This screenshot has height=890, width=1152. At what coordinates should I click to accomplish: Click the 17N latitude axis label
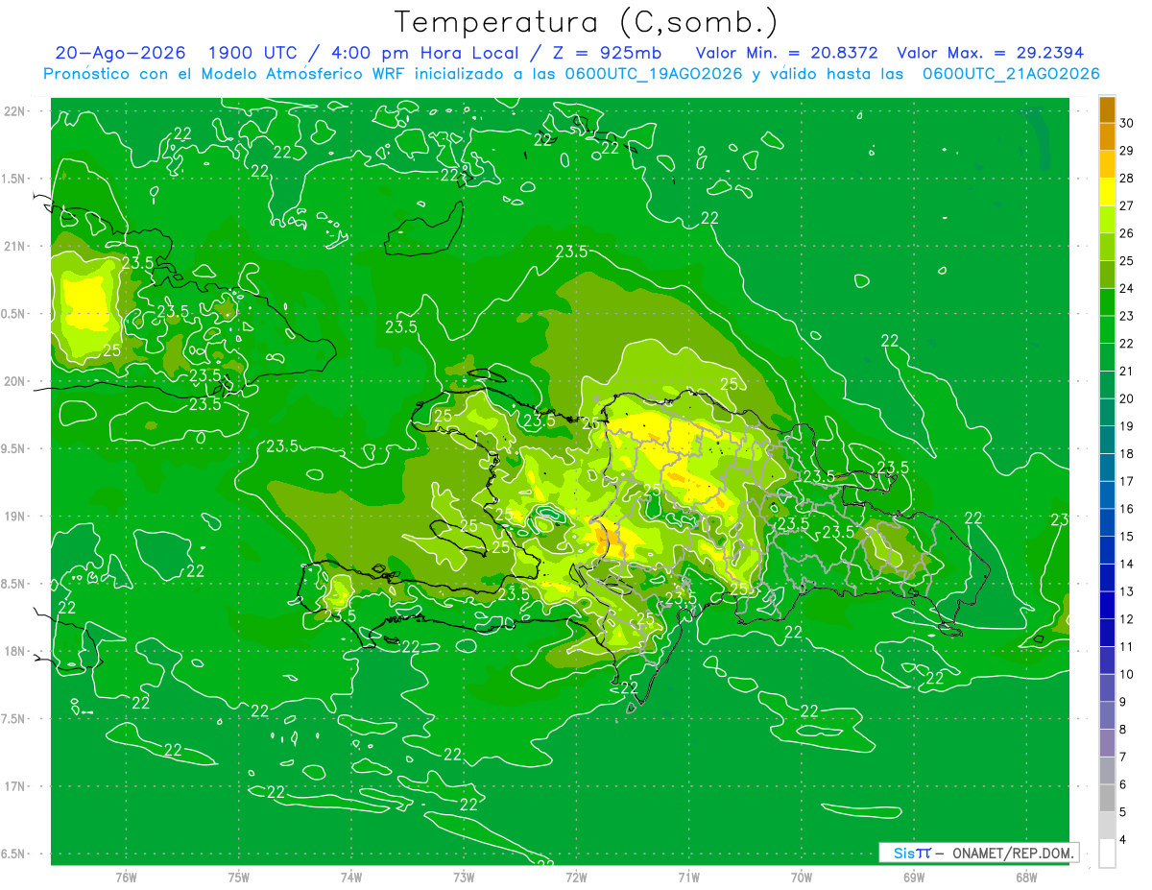coord(15,786)
